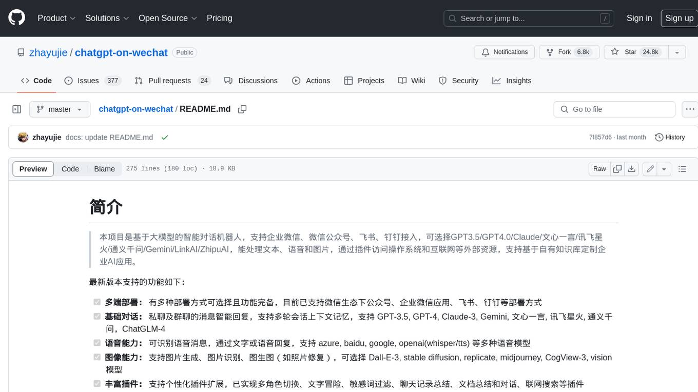Toggle the 语音能力 task checkbox
Image resolution: width=698 pixels, height=392 pixels.
point(96,343)
